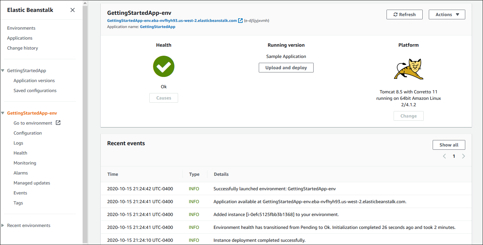Click the Details column header
This screenshot has width=483, height=245.
(x=221, y=174)
